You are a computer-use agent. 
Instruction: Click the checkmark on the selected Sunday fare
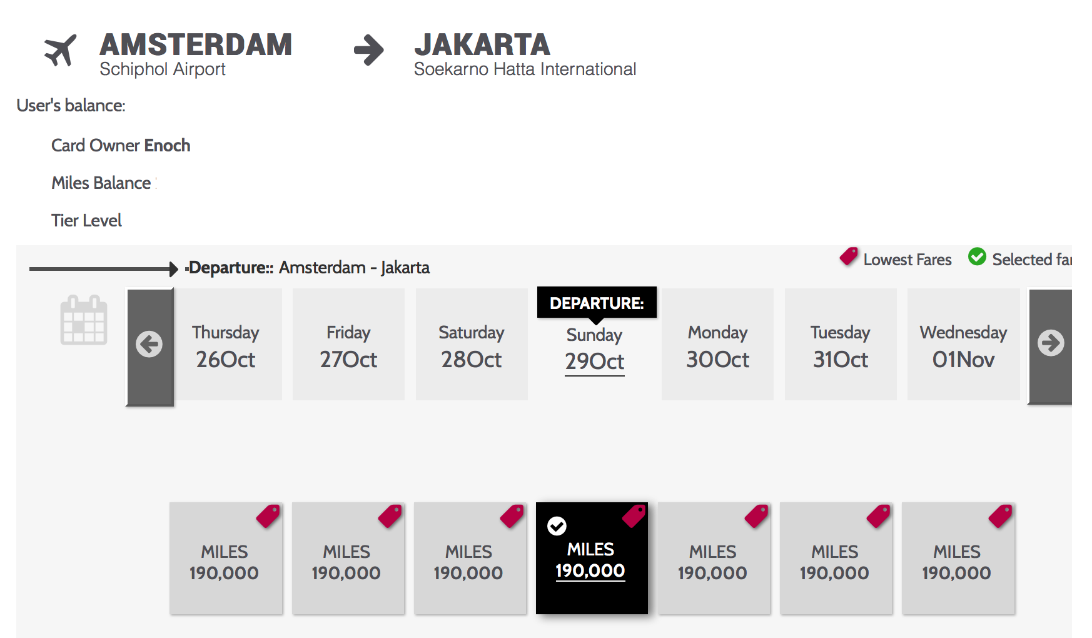(557, 526)
